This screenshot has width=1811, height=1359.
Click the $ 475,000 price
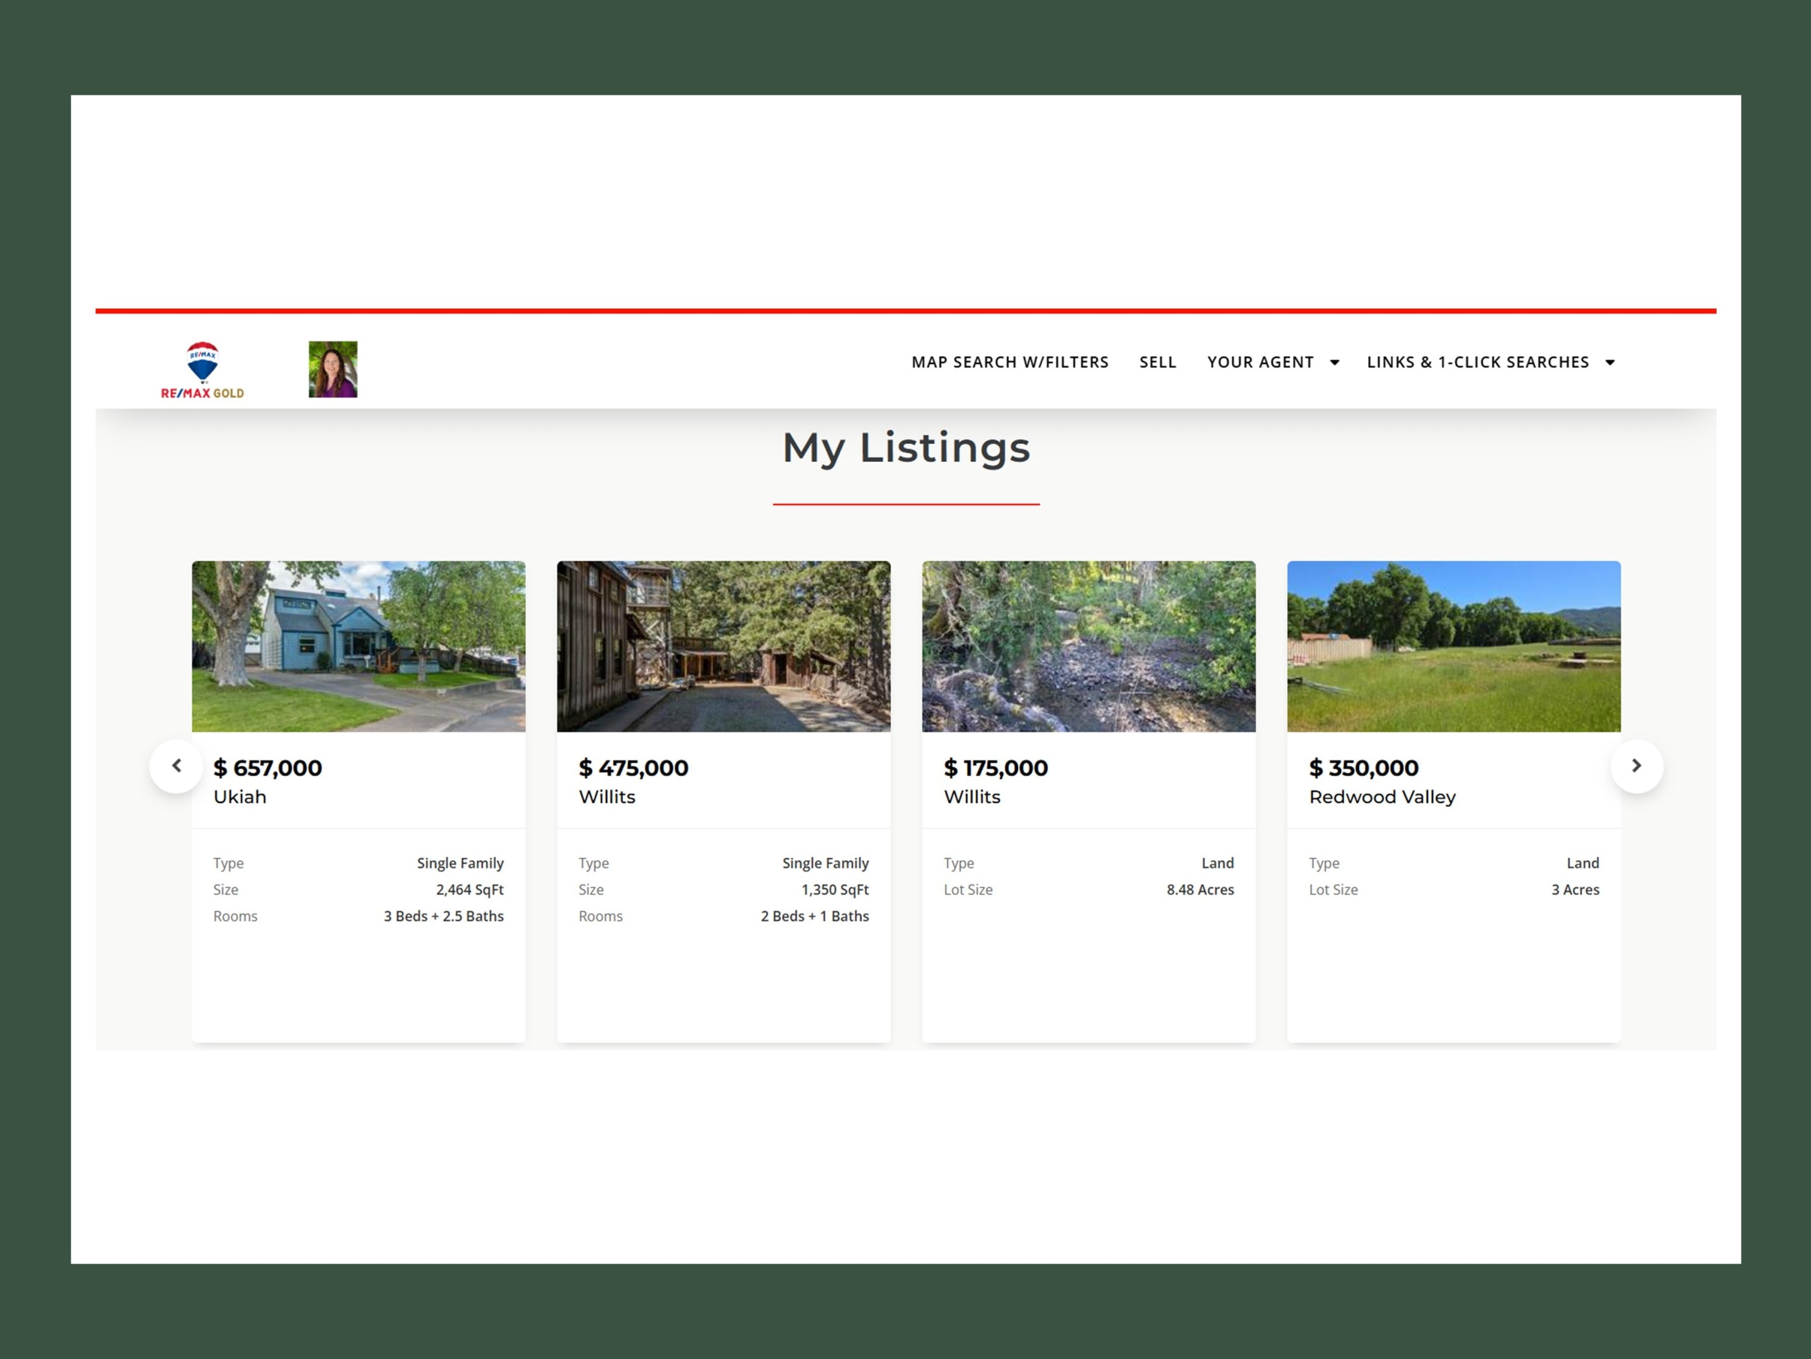coord(634,768)
